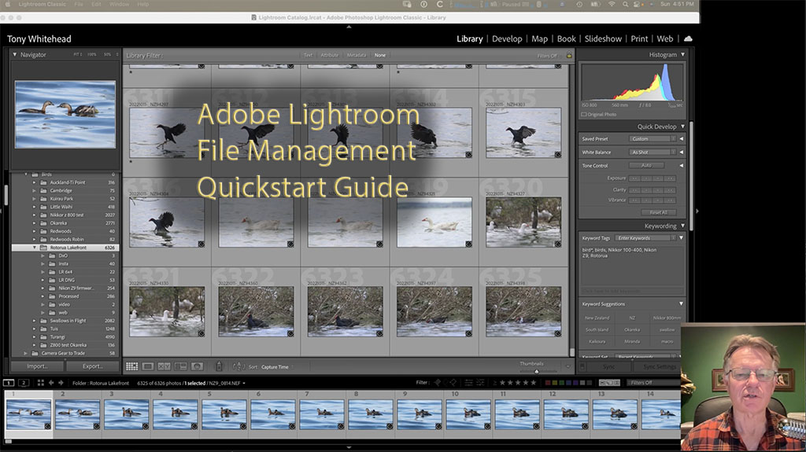Select the Swallows in Flight folder

(68, 321)
